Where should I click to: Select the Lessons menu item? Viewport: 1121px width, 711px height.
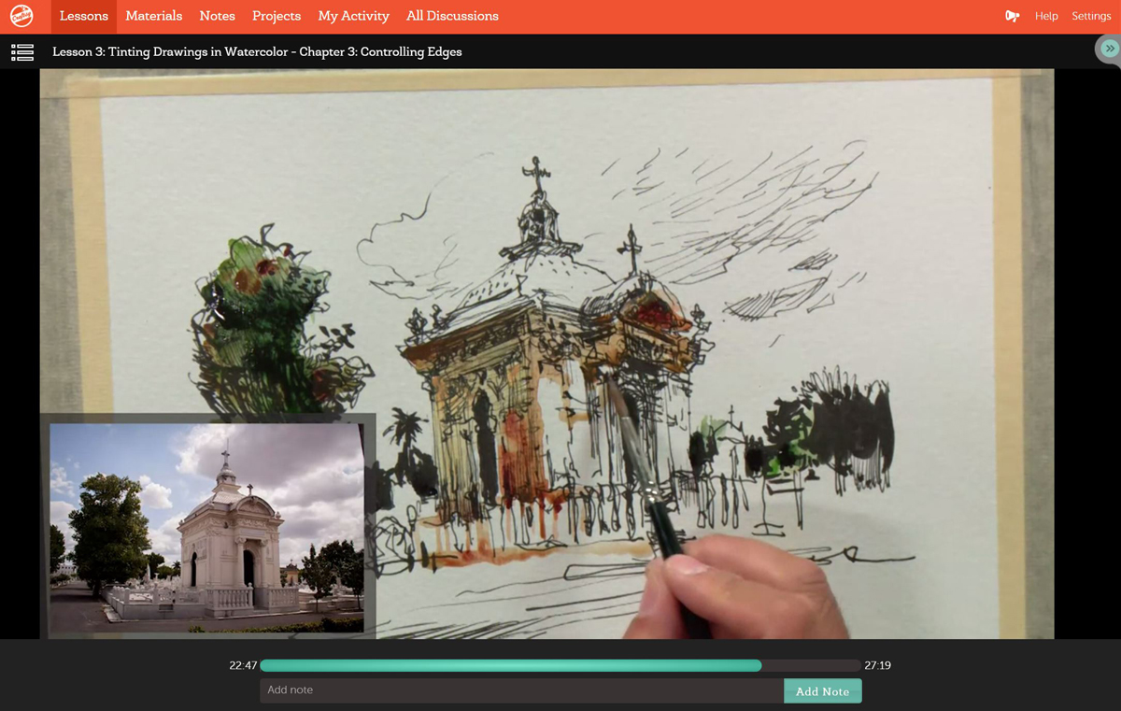pyautogui.click(x=83, y=15)
